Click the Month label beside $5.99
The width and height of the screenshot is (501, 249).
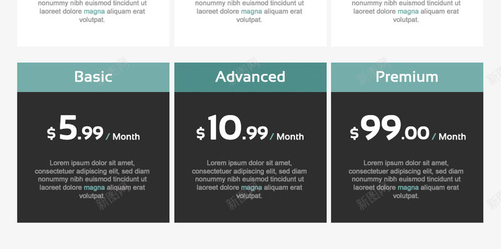click(x=127, y=136)
